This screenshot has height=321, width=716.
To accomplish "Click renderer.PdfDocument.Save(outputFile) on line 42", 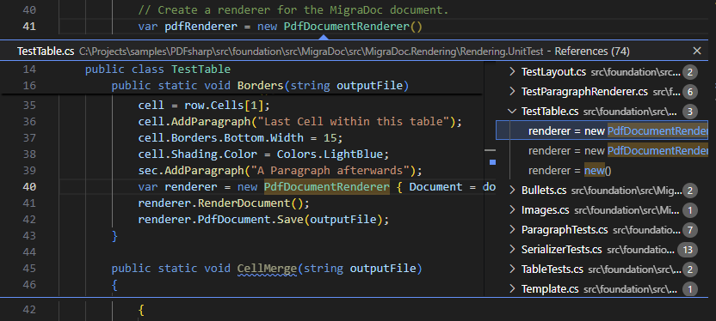I will click(x=263, y=220).
